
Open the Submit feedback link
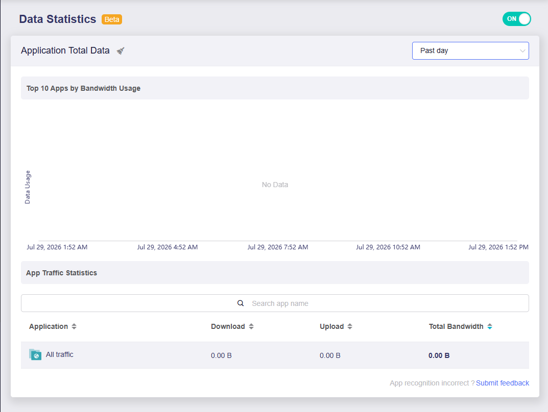coord(503,383)
